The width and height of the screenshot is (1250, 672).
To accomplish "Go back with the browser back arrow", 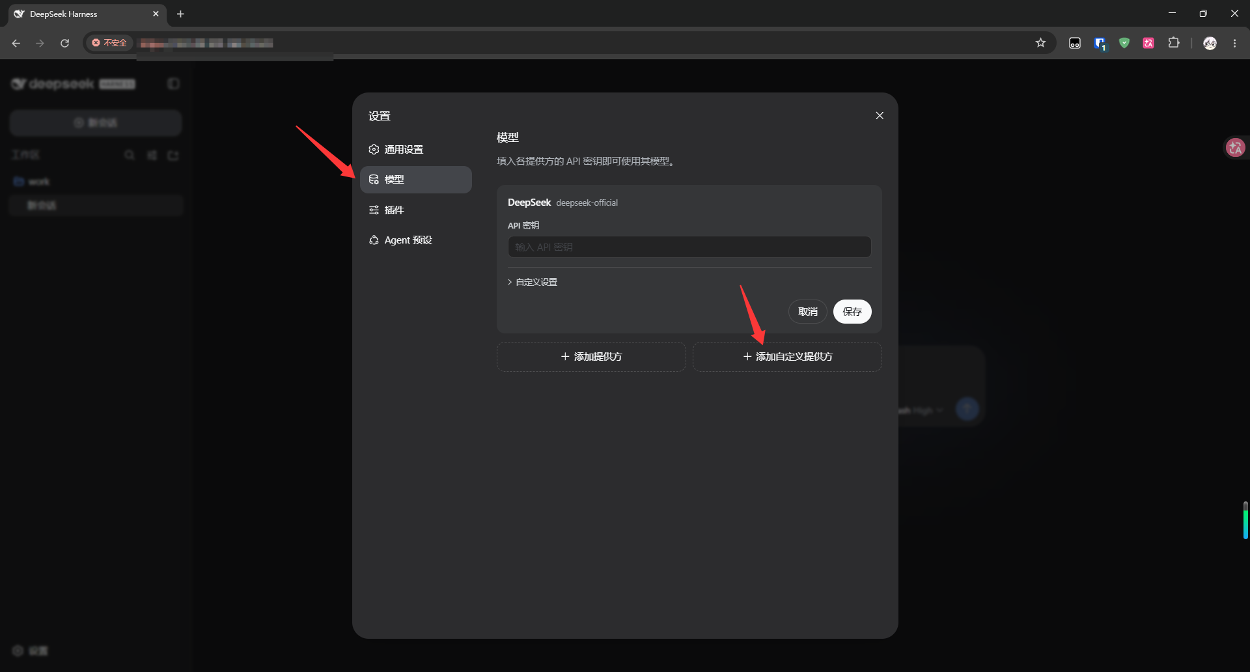I will 16,43.
